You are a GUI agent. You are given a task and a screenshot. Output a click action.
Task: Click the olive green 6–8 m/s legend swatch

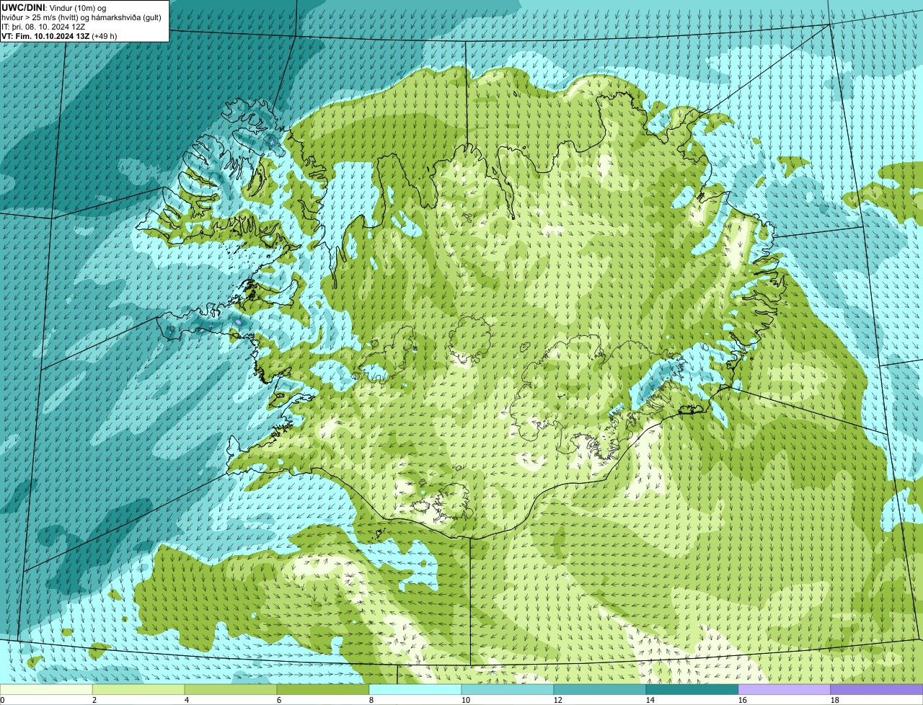[323, 689]
